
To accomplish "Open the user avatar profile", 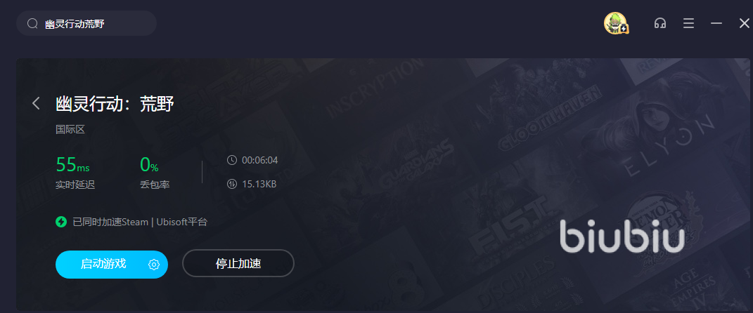I will click(615, 23).
